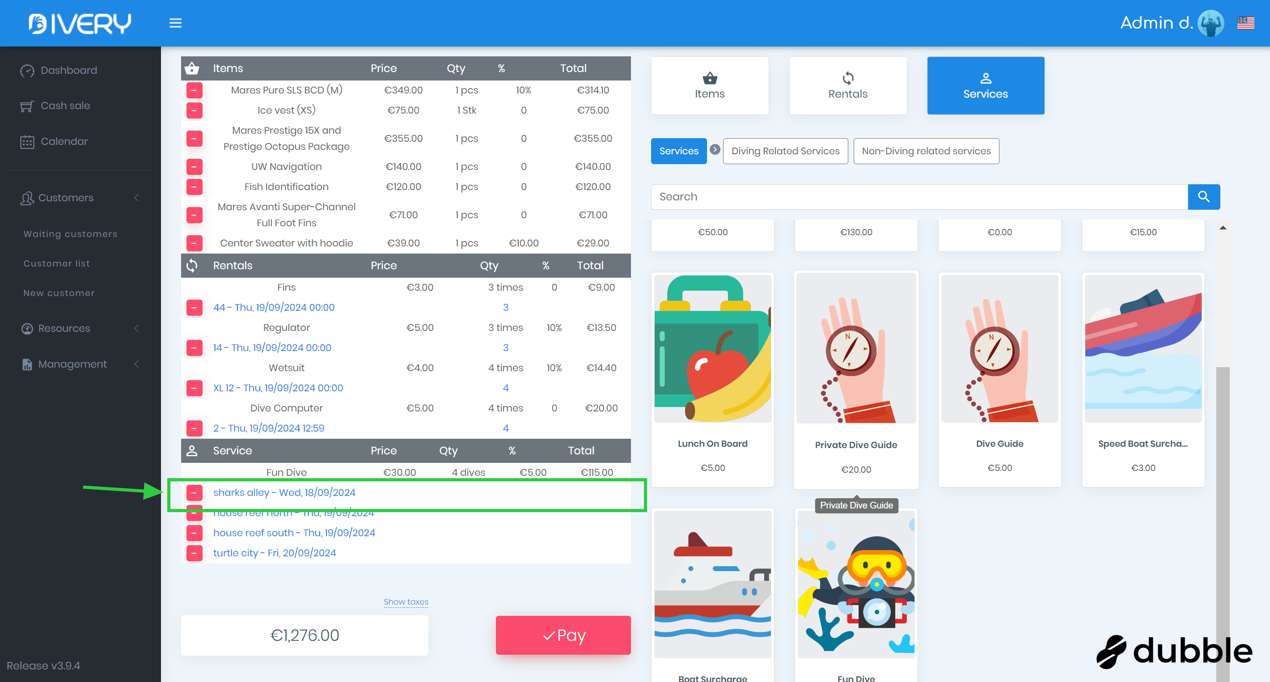Click the hamburger menu icon

click(175, 23)
